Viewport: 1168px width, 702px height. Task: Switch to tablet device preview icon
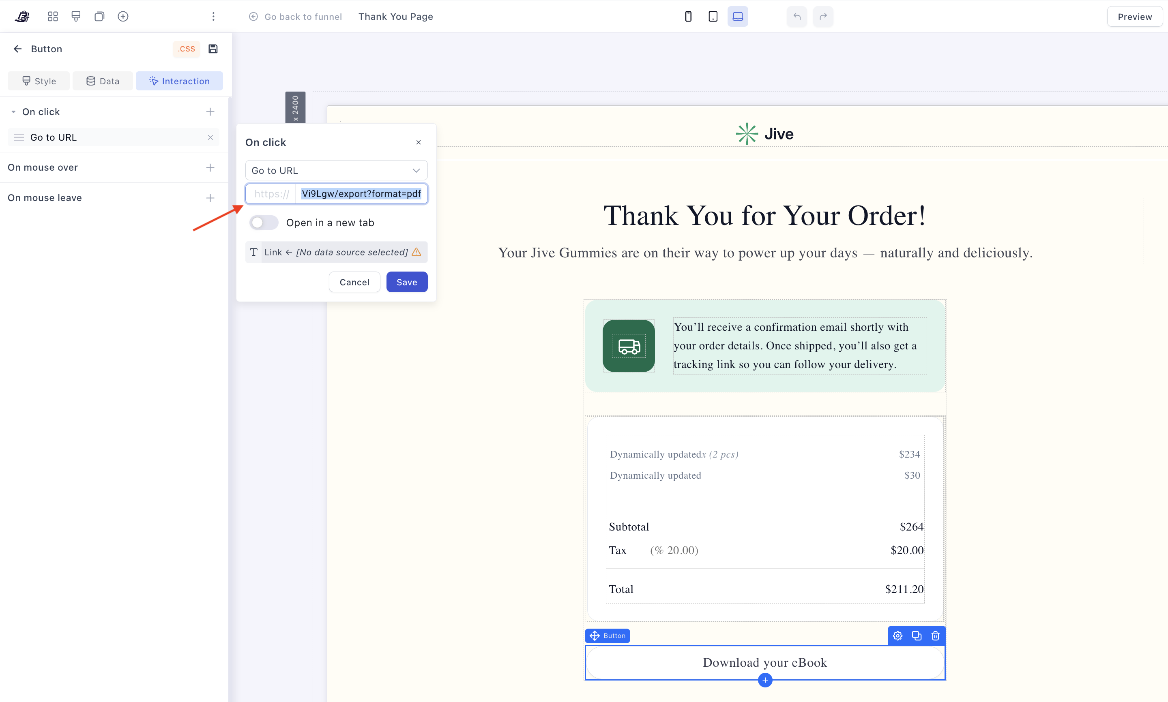tap(713, 17)
